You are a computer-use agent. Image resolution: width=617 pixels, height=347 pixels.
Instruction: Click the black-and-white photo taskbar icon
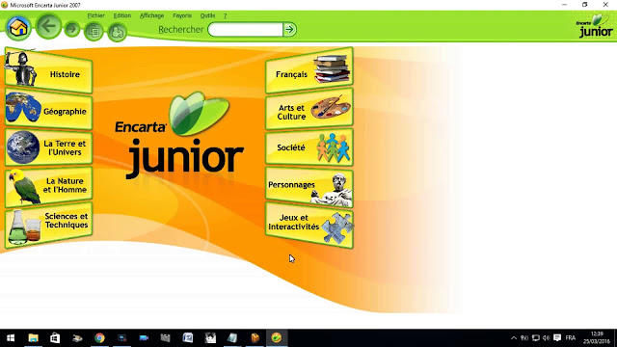pyautogui.click(x=210, y=338)
